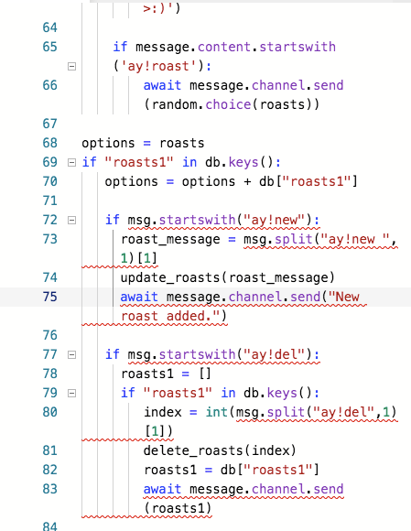
Task: Click '(roasts1)' argument below line 83
Action: [178, 509]
